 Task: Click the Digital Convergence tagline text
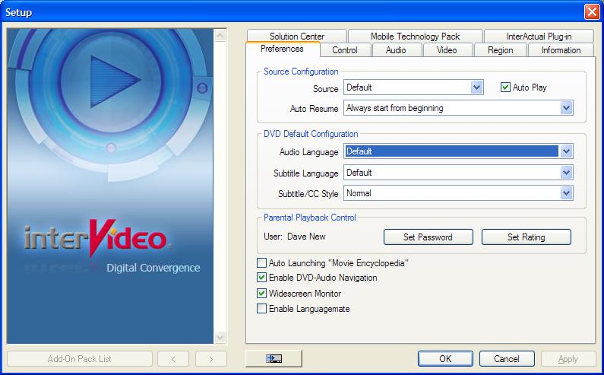point(153,268)
